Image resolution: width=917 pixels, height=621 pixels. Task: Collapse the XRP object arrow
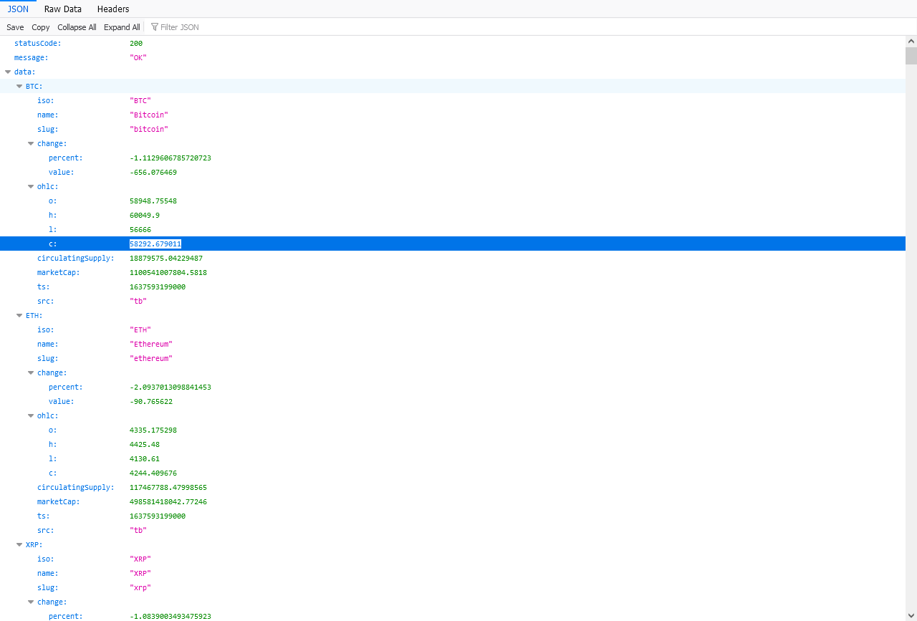tap(19, 544)
